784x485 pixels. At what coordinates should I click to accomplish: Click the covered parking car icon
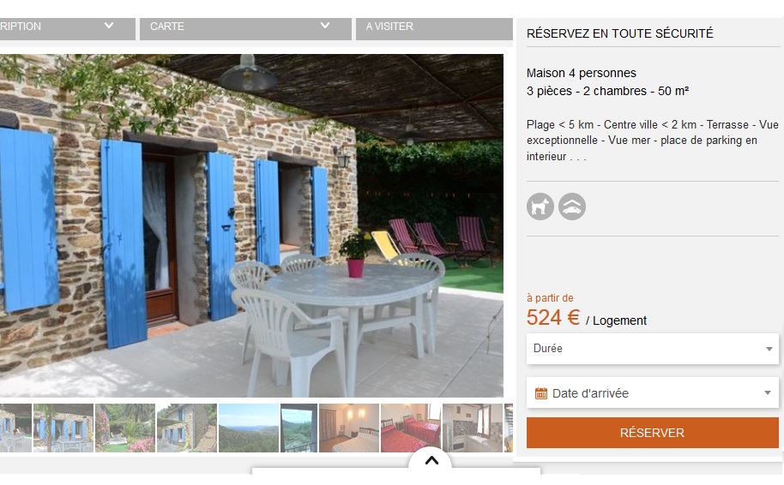(x=572, y=207)
